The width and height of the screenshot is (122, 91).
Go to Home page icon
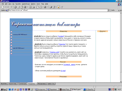(x=22, y=7)
